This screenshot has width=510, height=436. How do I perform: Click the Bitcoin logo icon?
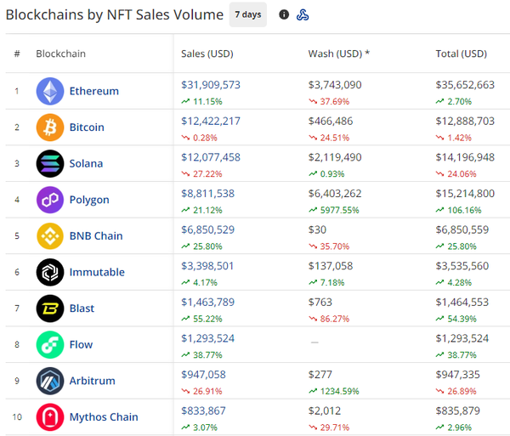point(50,127)
